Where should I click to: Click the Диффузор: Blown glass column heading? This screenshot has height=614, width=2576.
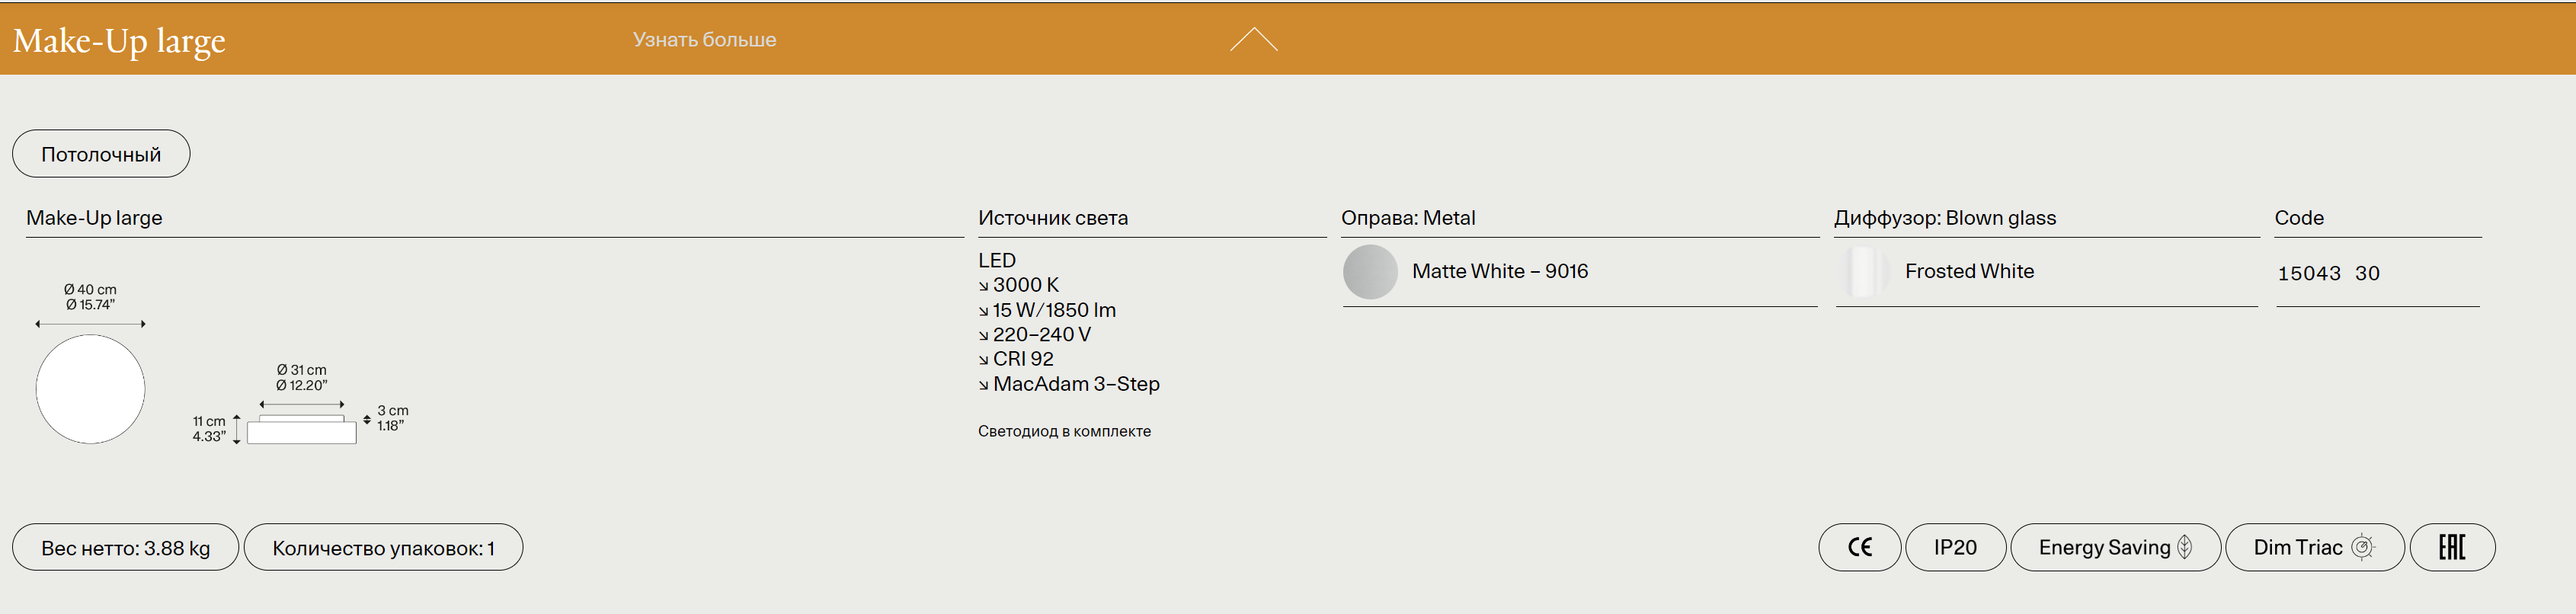(1944, 218)
